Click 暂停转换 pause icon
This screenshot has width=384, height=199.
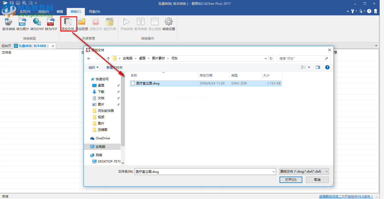[x=140, y=22]
